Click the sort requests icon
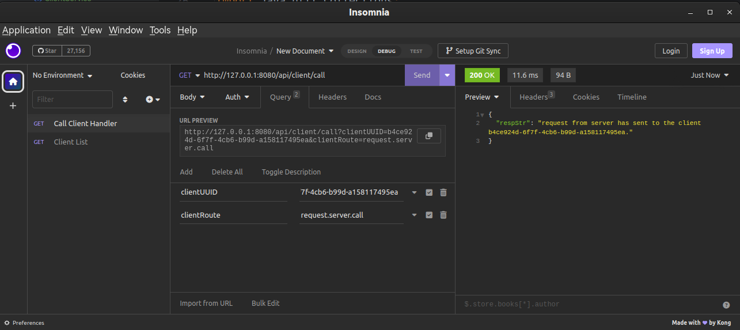This screenshot has height=330, width=740. click(125, 99)
